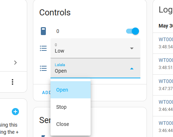Image resolution: width=173 pixels, height=137 pixels.
Task: Click the blue plus circle icon
Action: coord(15,112)
